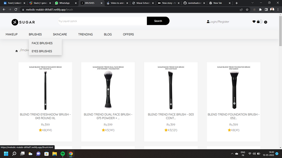
Task: Open the shopping bag cart icon
Action: pos(258,22)
